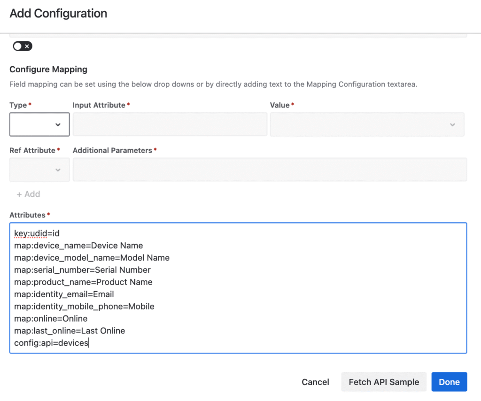The width and height of the screenshot is (481, 401).
Task: Click the map:identity_email=Email line
Action: [x=64, y=294]
